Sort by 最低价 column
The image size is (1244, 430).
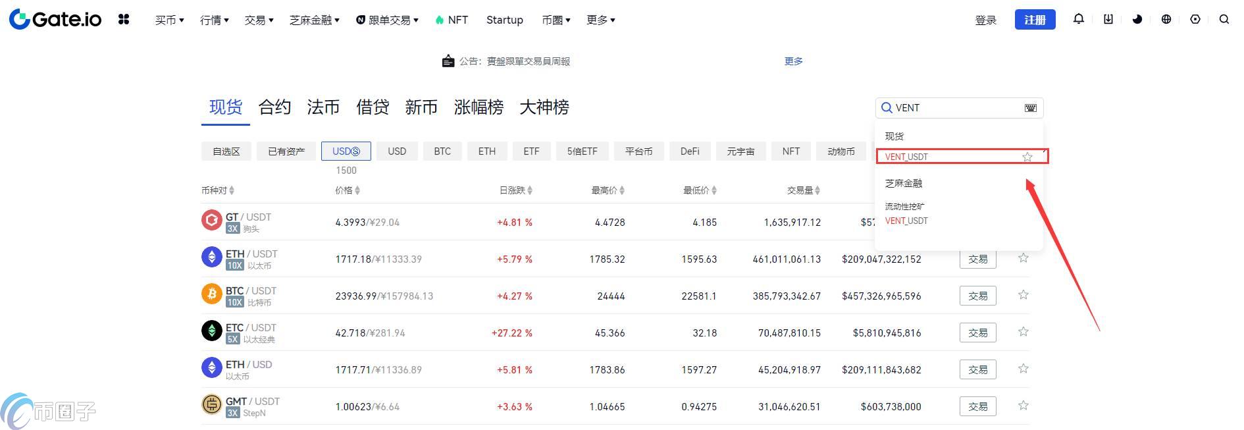700,190
